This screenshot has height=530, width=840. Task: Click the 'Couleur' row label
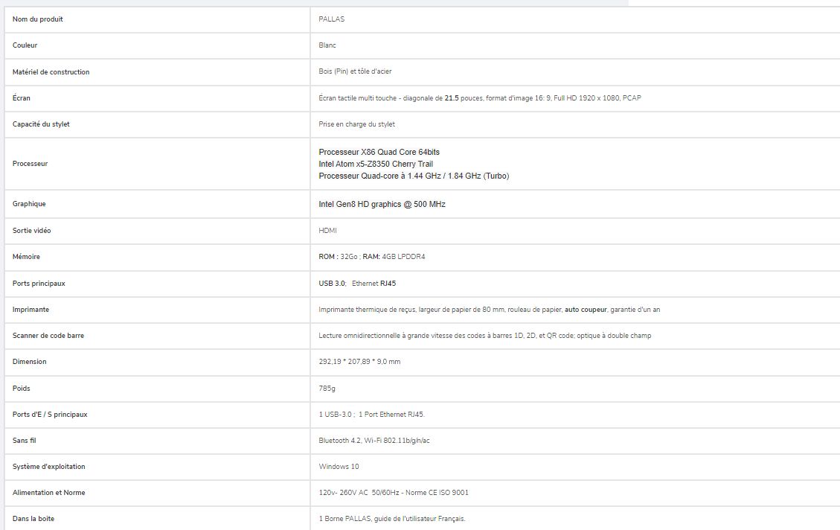(x=25, y=45)
